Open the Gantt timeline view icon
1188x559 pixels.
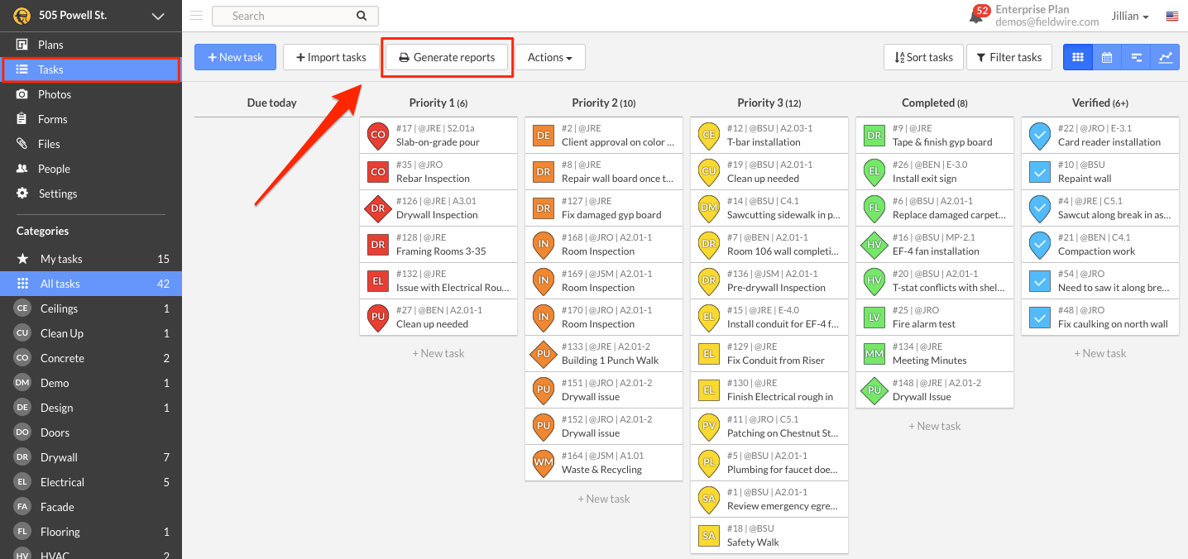pyautogui.click(x=1136, y=57)
